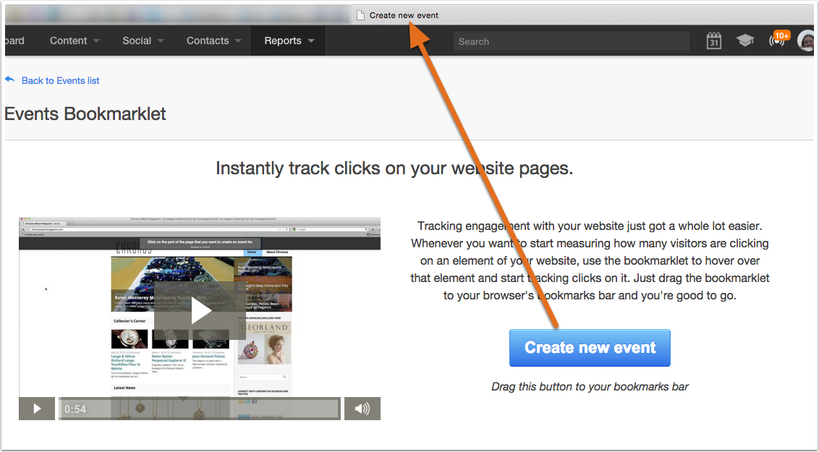Select the partially visible Dashboard nav item

14,40
